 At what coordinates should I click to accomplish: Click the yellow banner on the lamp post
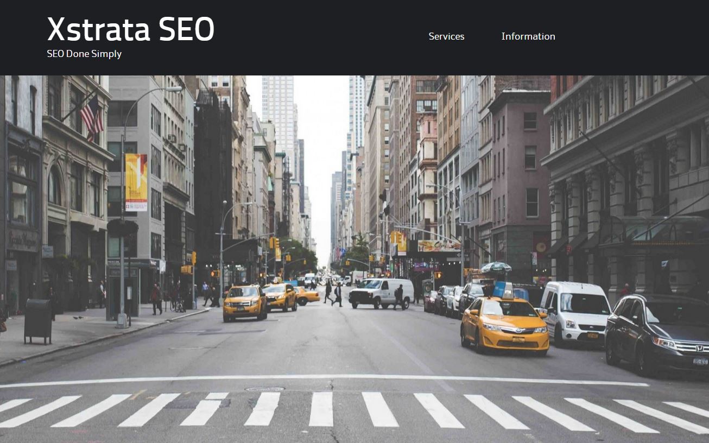(x=136, y=182)
